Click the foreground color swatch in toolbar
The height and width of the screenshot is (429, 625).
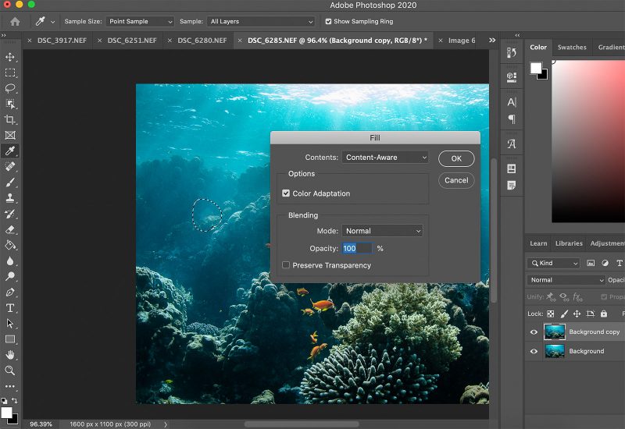click(x=6, y=413)
